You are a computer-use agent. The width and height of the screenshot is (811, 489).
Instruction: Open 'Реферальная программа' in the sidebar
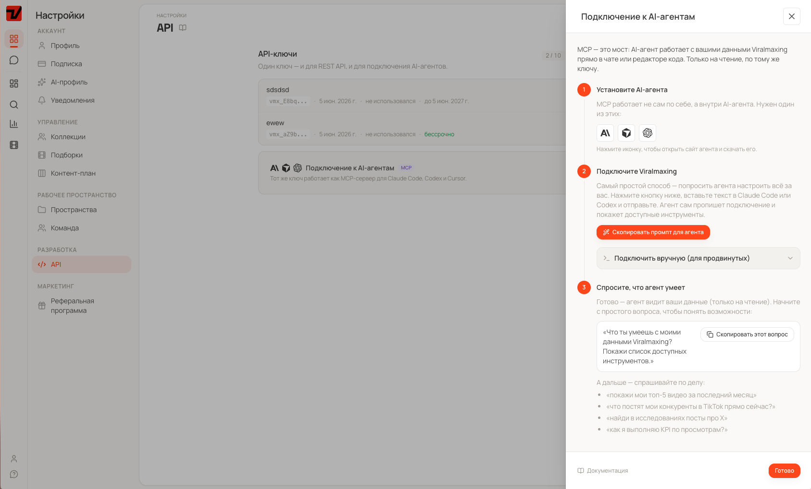pos(81,306)
